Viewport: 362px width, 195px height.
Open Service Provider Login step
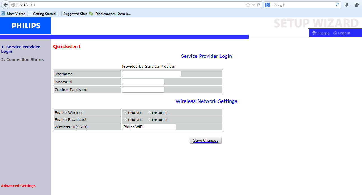[x=20, y=49]
